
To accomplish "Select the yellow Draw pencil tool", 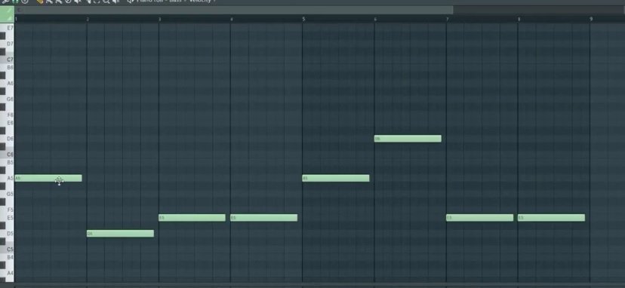I will [39, 2].
